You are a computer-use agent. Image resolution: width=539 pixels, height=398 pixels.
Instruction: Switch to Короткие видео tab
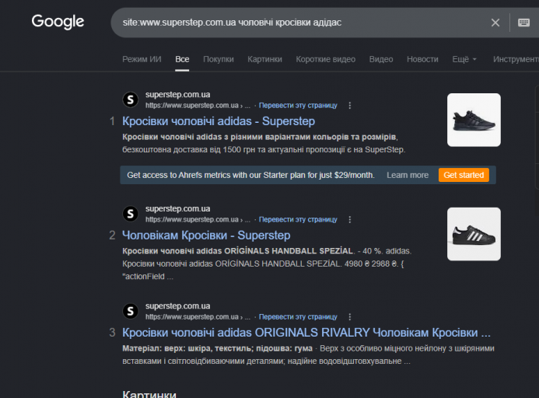(326, 59)
